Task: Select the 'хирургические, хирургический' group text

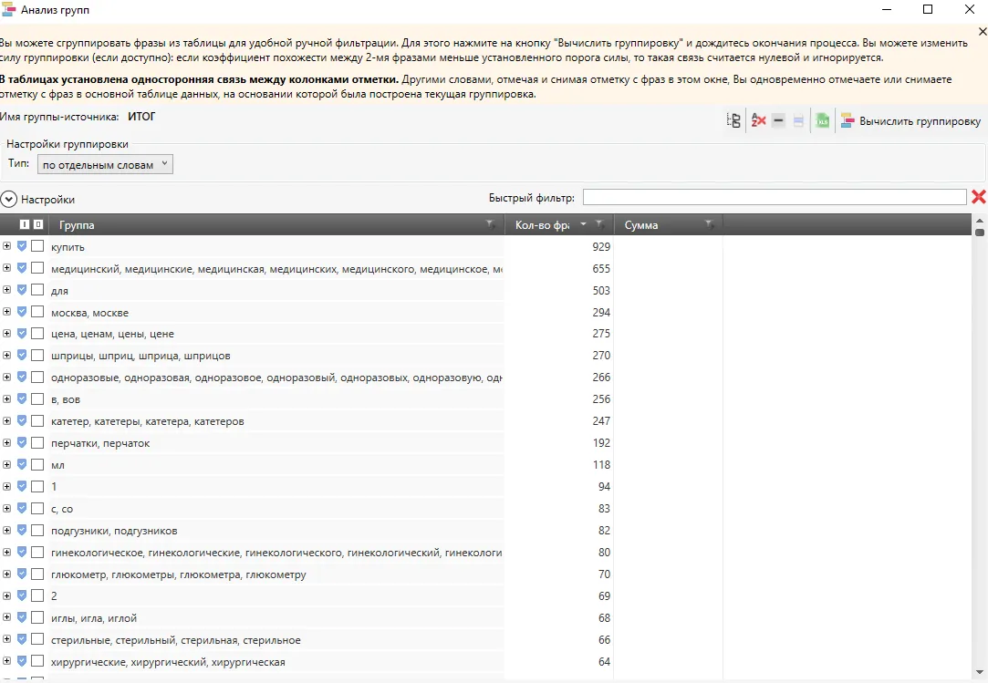Action: (168, 662)
